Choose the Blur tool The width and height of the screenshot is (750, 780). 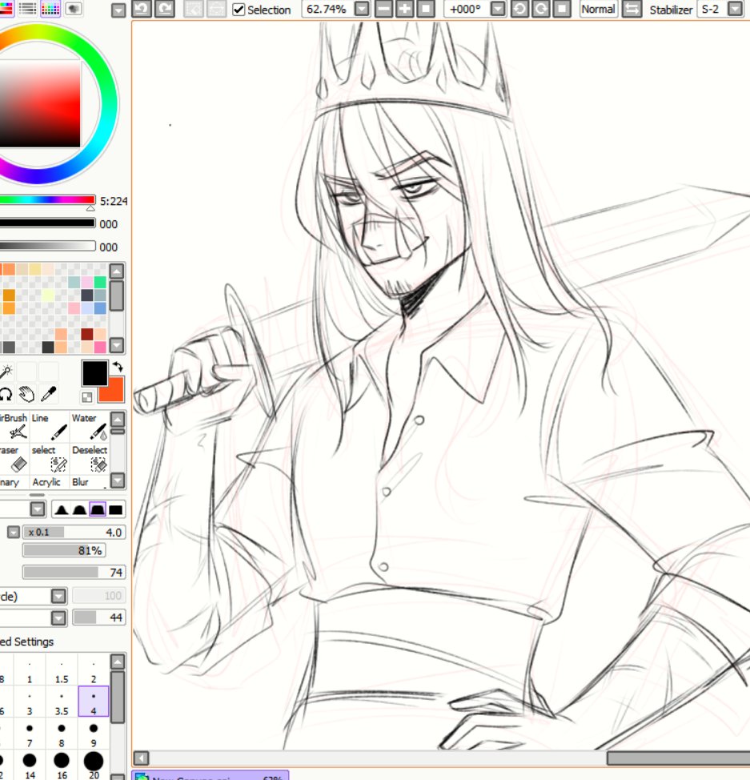(x=89, y=482)
